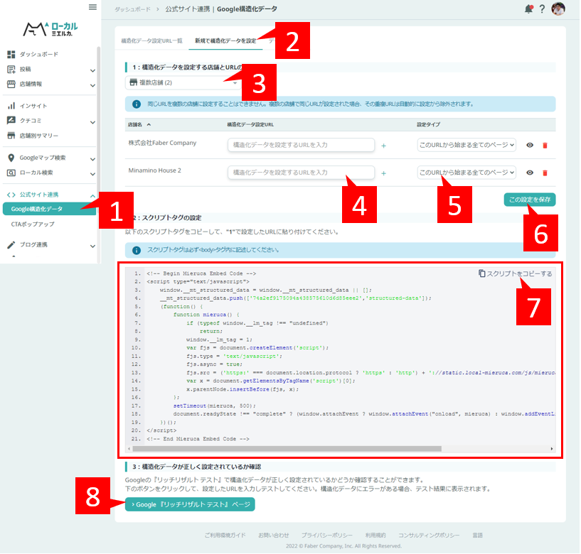The height and width of the screenshot is (554, 581).
Task: Open インサイト from the sidebar
Action: [33, 106]
